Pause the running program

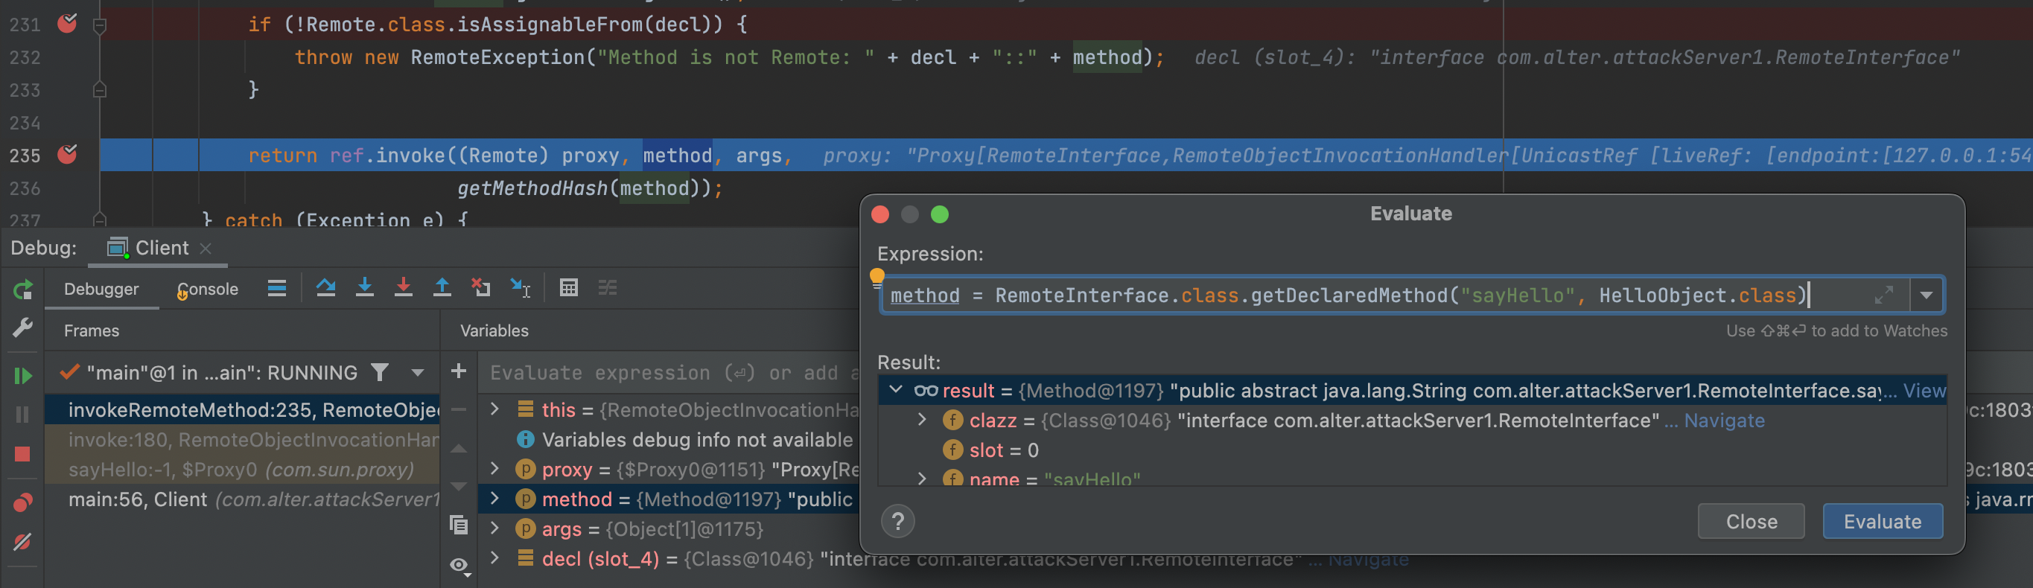[x=23, y=415]
